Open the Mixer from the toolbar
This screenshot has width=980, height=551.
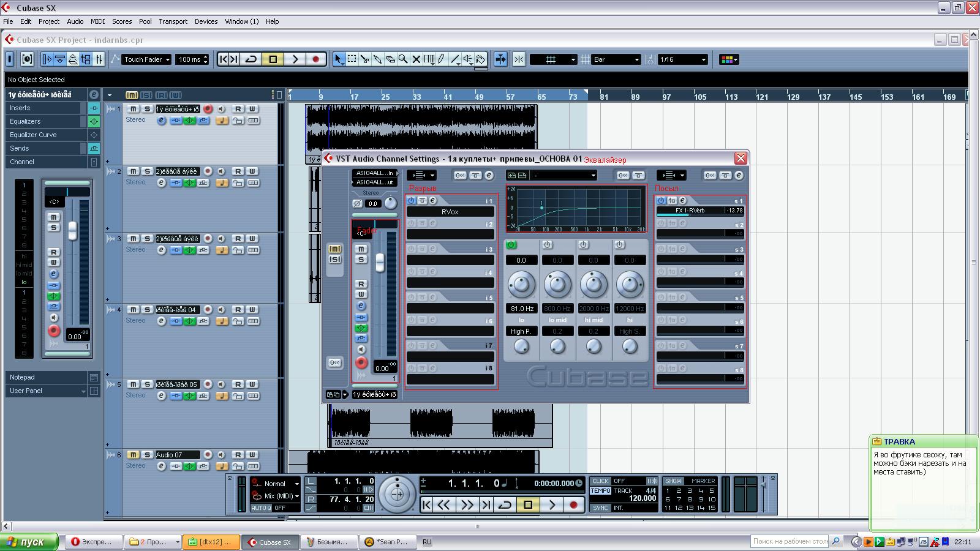[99, 59]
